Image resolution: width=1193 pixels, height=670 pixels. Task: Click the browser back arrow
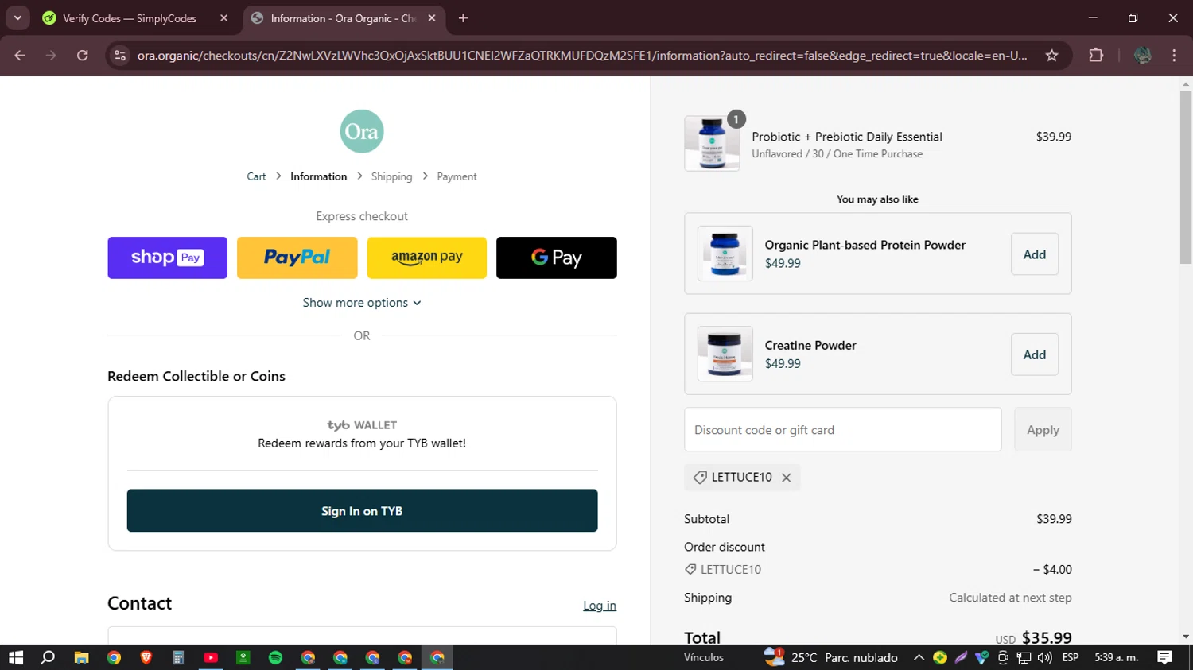pos(20,56)
